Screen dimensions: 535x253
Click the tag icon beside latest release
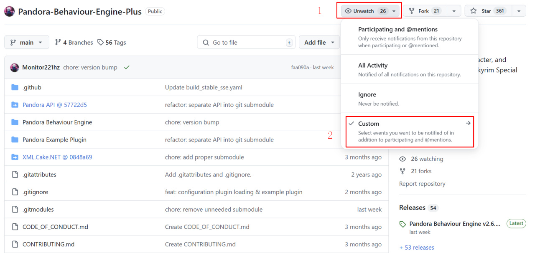(403, 224)
